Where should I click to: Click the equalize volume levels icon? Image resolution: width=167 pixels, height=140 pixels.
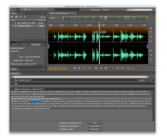(x=133, y=68)
